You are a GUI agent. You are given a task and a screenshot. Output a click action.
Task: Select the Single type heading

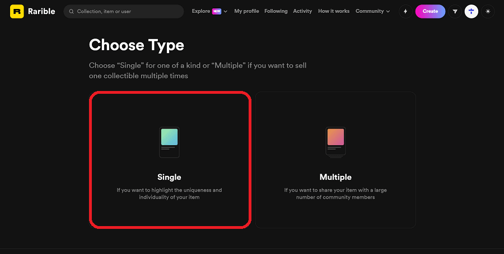[169, 177]
